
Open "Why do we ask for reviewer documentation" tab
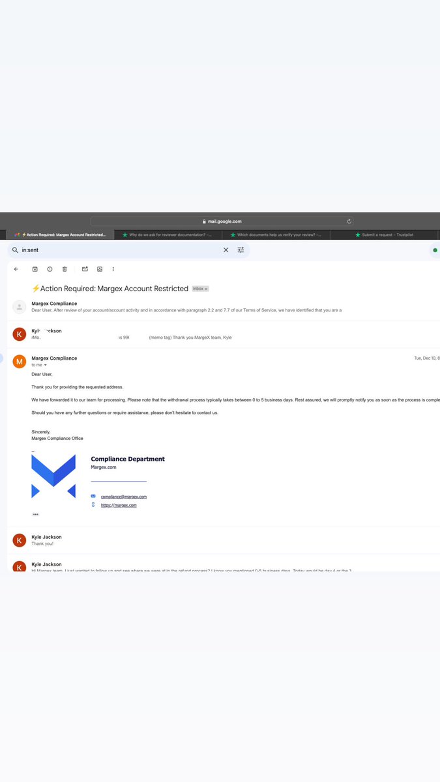pyautogui.click(x=167, y=235)
